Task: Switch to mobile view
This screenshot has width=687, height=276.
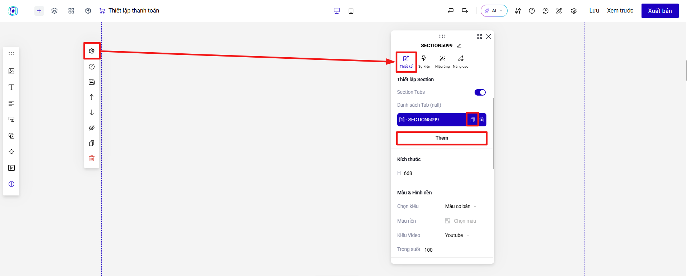Action: (351, 11)
